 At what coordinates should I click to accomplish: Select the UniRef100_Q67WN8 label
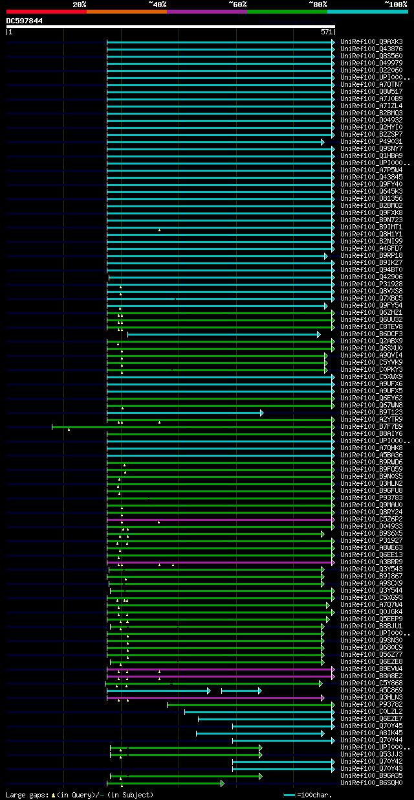(371, 405)
